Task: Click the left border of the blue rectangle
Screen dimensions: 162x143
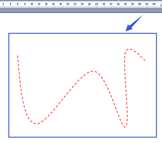Action: click(9, 85)
